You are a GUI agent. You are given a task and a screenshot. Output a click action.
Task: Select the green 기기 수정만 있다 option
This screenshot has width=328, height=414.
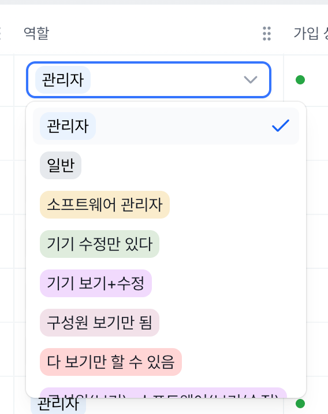[x=99, y=244]
